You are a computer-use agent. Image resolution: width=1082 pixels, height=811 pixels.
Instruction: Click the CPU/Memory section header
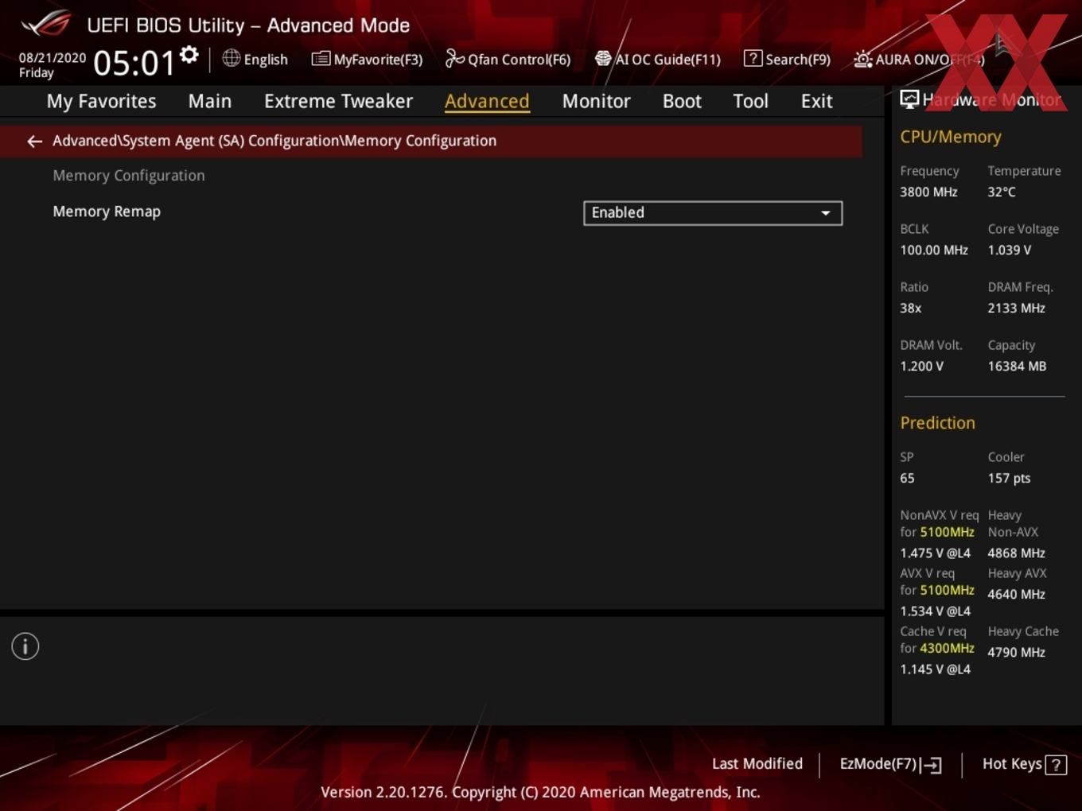click(x=951, y=137)
